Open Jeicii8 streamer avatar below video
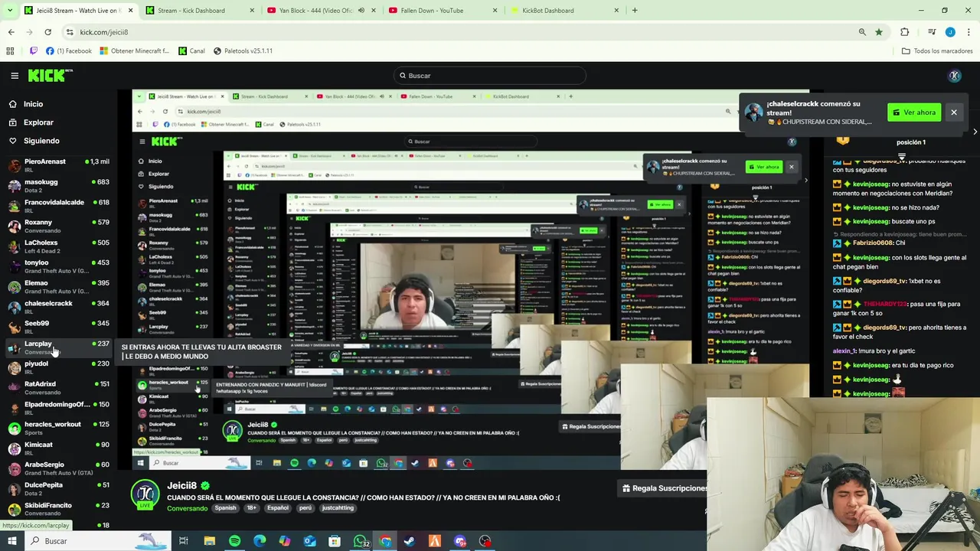 click(x=145, y=494)
